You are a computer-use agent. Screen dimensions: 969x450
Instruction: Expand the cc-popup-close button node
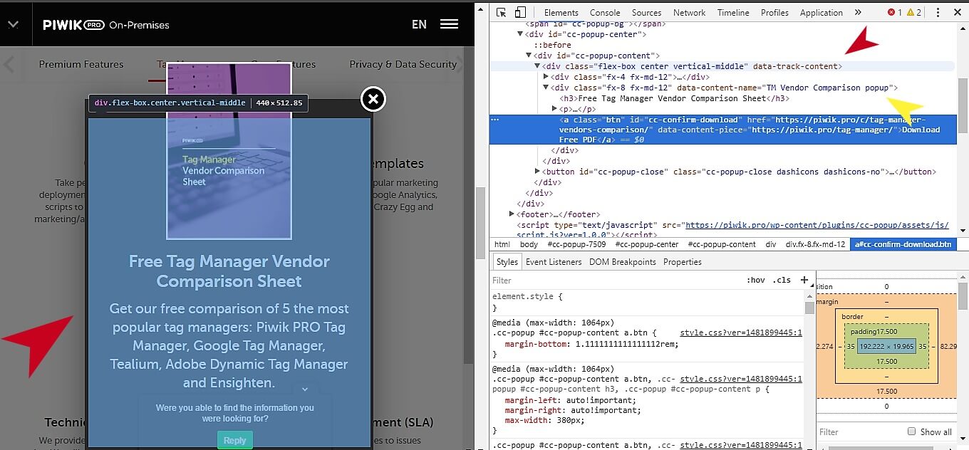tap(537, 171)
